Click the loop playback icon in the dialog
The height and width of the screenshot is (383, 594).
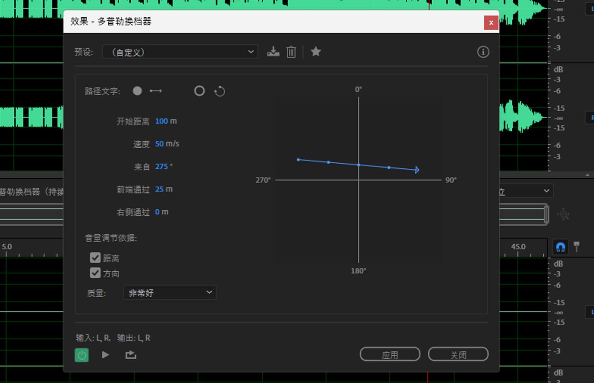point(130,354)
